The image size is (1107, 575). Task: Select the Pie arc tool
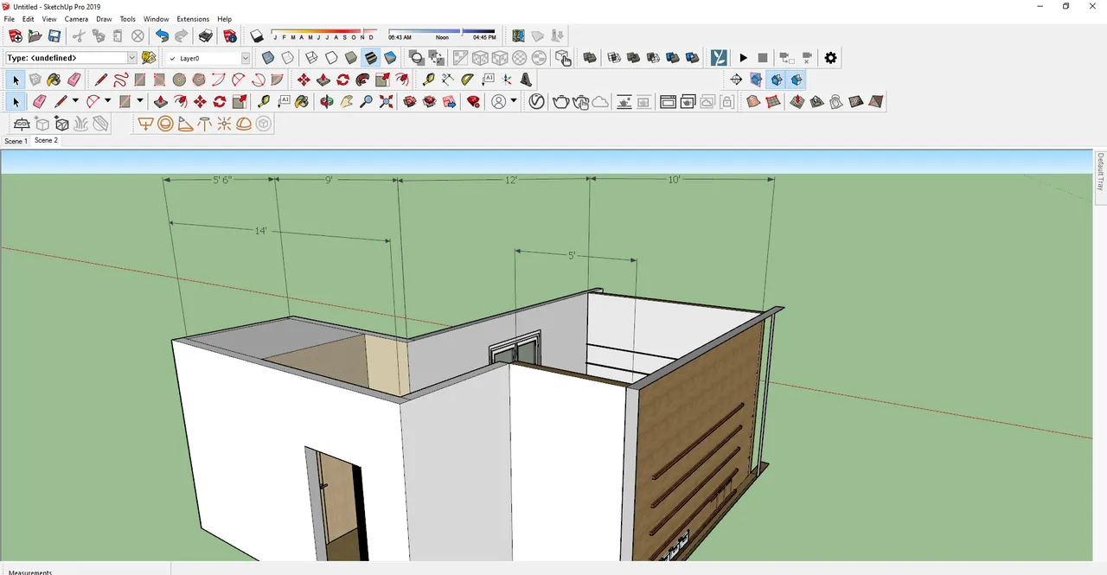click(277, 80)
